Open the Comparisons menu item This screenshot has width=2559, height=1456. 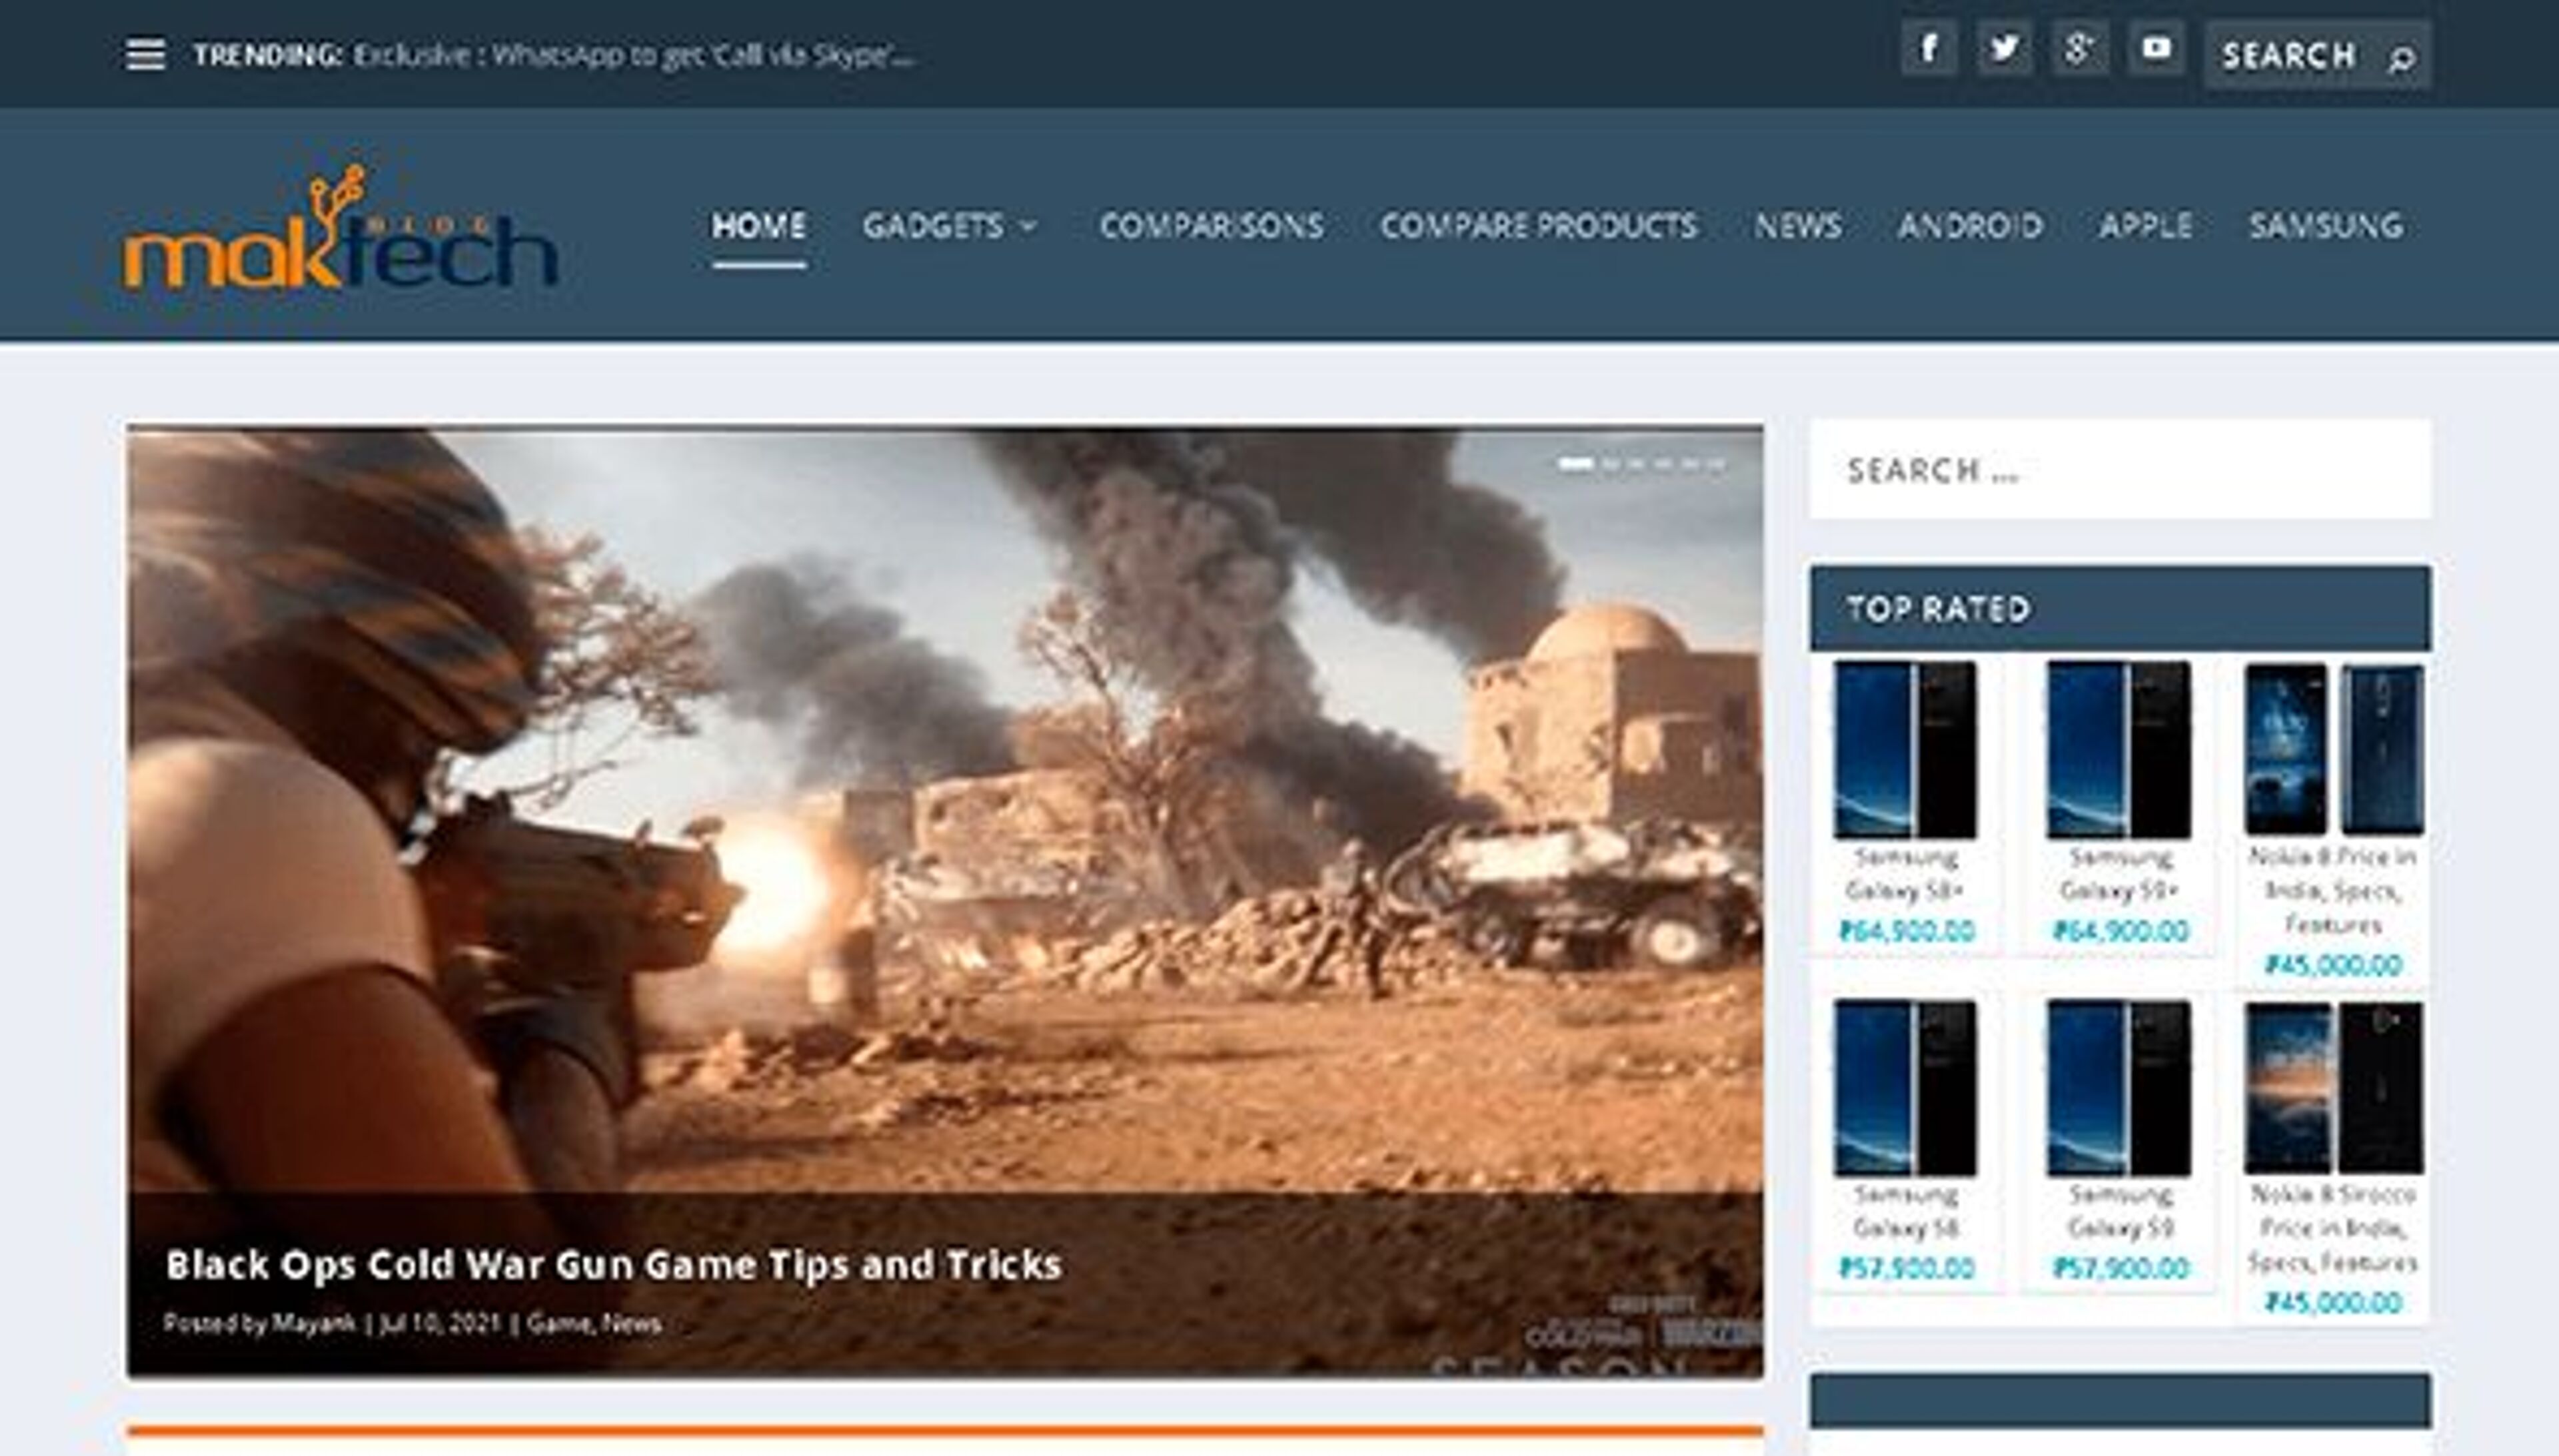pyautogui.click(x=1212, y=226)
